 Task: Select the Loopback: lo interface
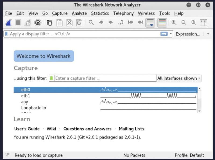click(106, 108)
